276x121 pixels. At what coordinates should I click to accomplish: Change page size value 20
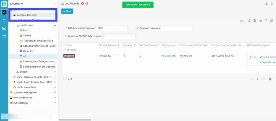click(x=270, y=79)
